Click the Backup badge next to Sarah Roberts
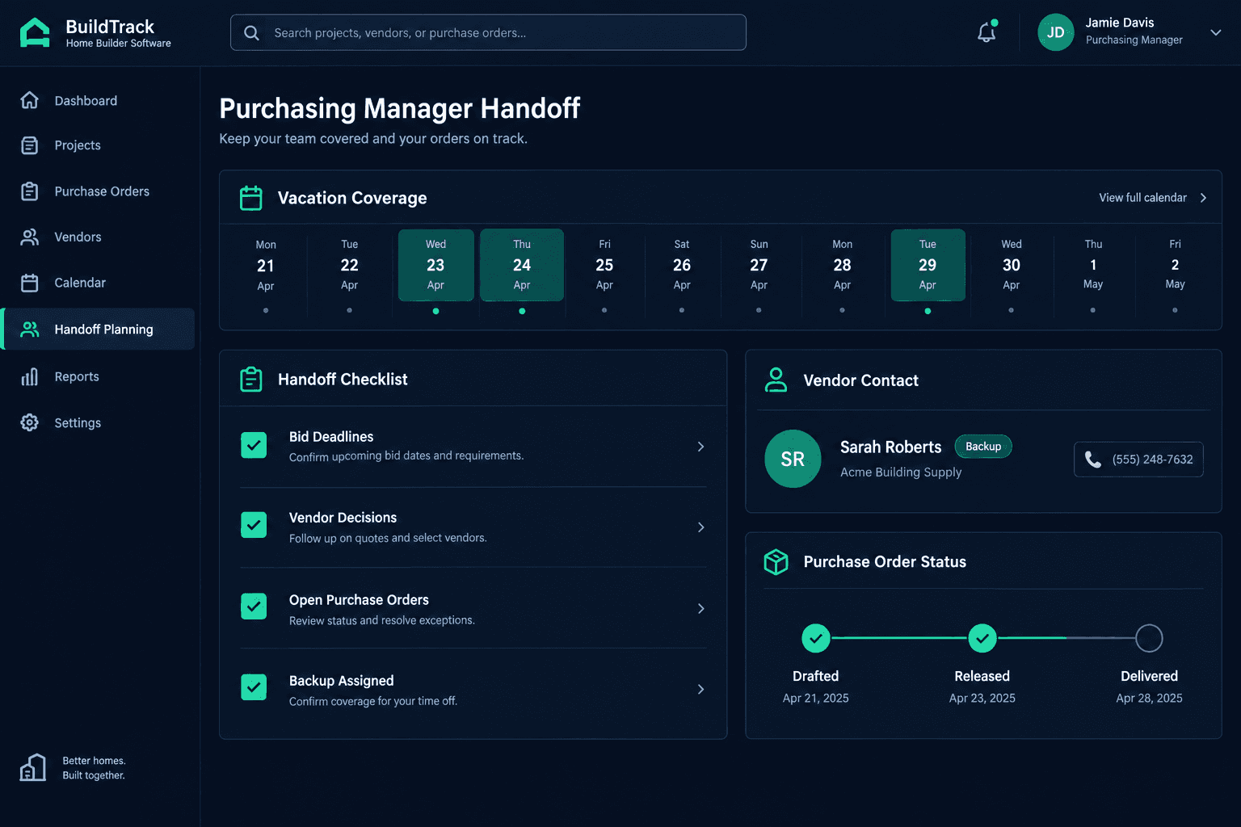Image resolution: width=1241 pixels, height=827 pixels. tap(983, 447)
